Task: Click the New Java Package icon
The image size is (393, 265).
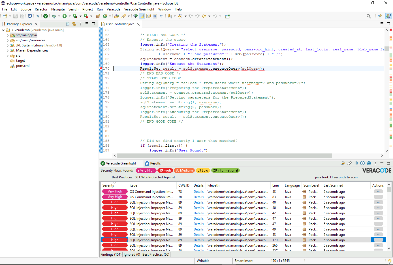Action: pos(98,16)
